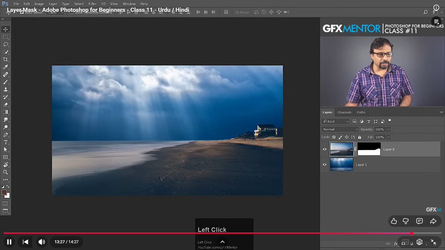Select the Pen tool
Viewport: 445px width, 250px height.
[x=6, y=135]
